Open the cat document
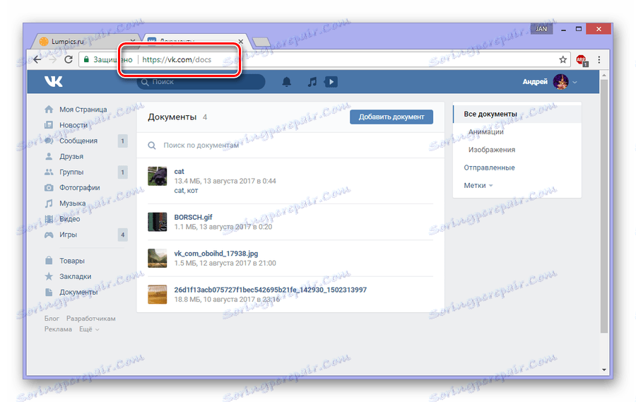Image resolution: width=636 pixels, height=402 pixels. [179, 171]
